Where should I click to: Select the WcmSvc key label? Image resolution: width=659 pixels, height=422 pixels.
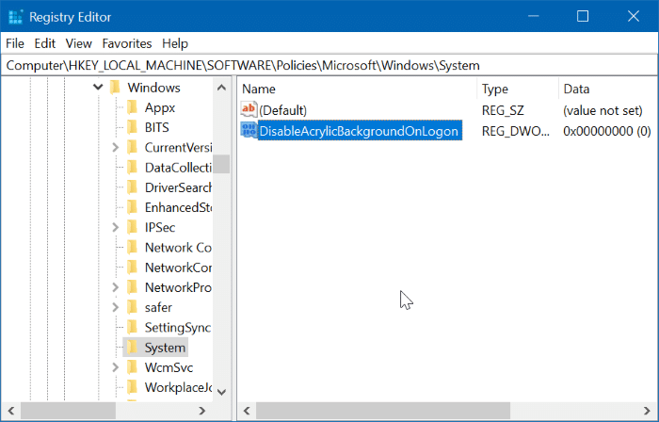[169, 367]
